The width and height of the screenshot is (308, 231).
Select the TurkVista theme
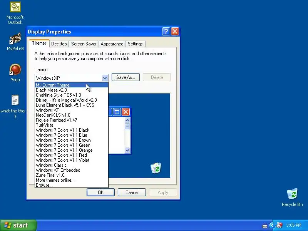pyautogui.click(x=72, y=125)
